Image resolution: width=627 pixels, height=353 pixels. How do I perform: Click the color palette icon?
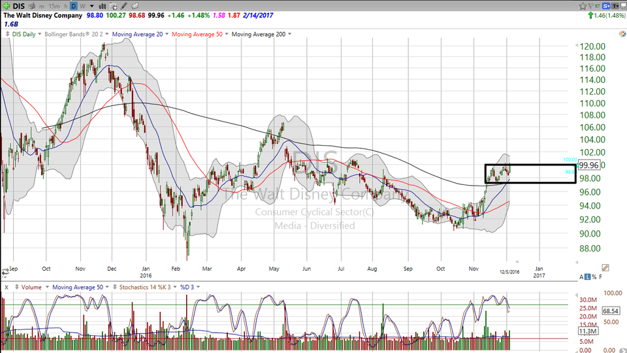point(622,34)
